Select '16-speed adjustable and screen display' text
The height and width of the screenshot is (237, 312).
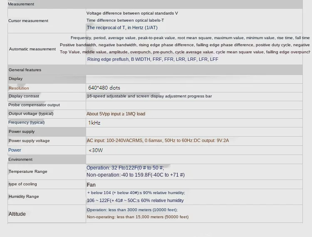point(149,96)
